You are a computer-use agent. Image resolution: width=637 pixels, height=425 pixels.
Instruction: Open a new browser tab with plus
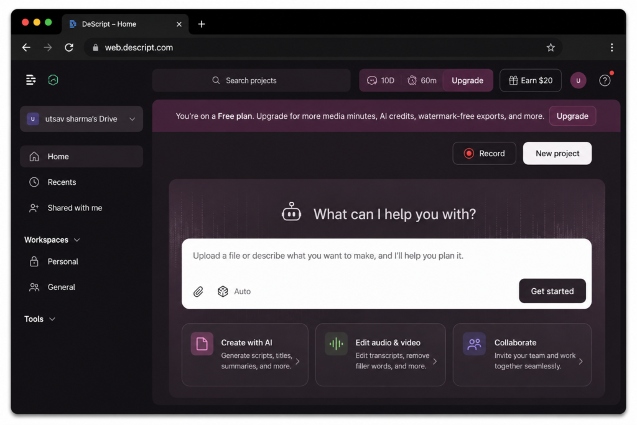202,24
